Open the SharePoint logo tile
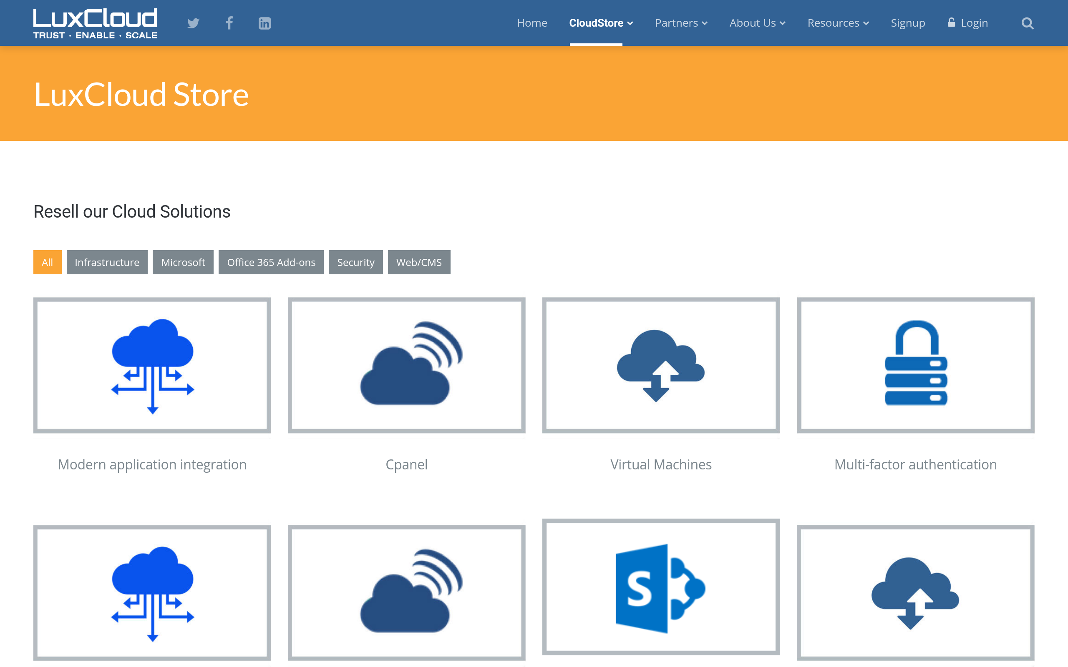The image size is (1068, 667). [661, 587]
